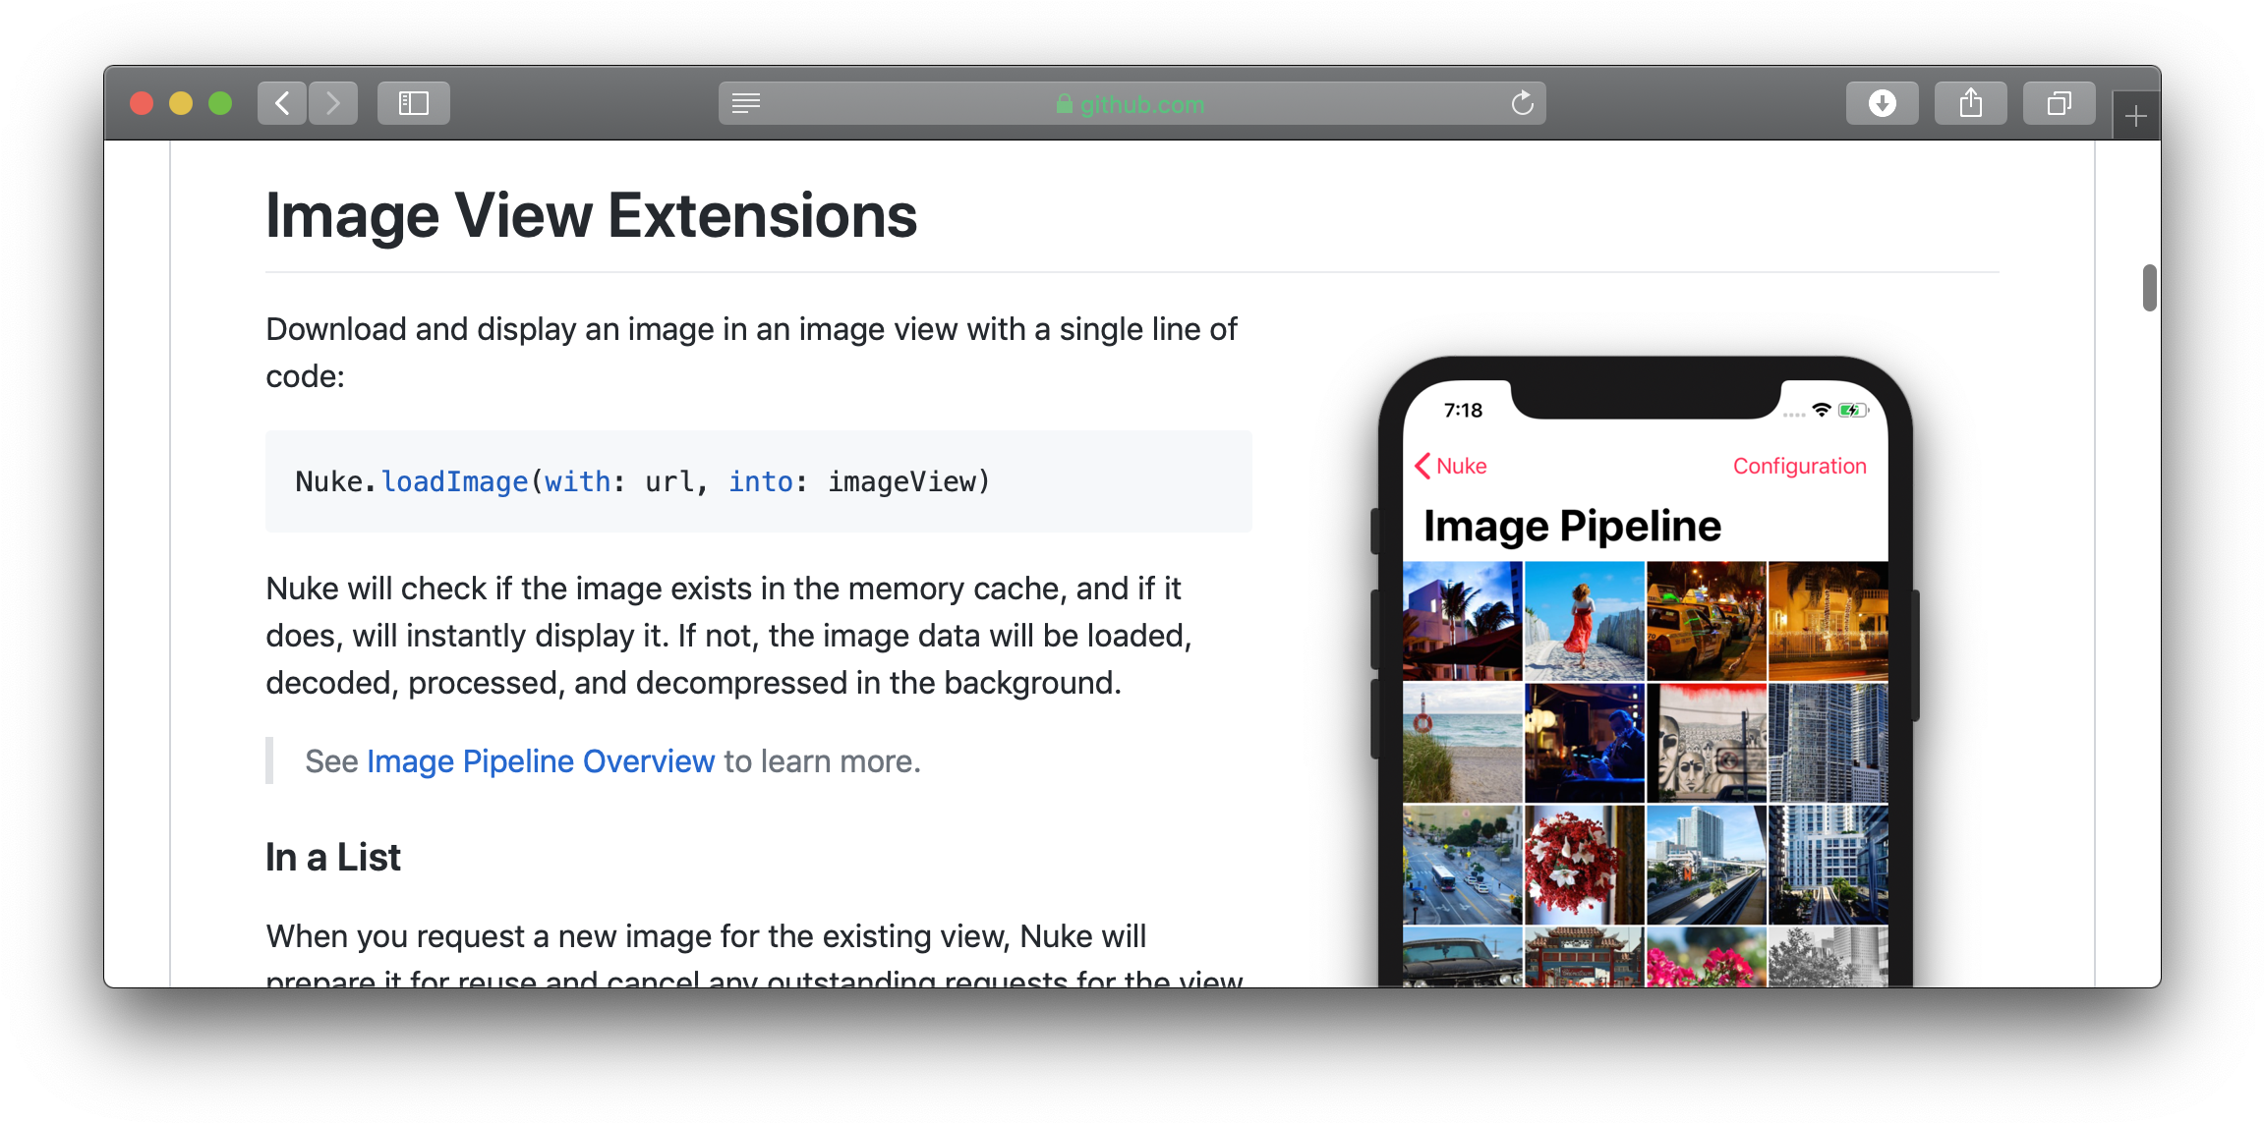Viewport: 2264px width, 1123px height.
Task: Minimize Safari with the yellow button
Action: [181, 103]
